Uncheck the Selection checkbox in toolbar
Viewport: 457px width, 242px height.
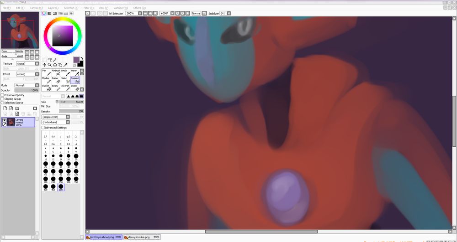pos(111,13)
